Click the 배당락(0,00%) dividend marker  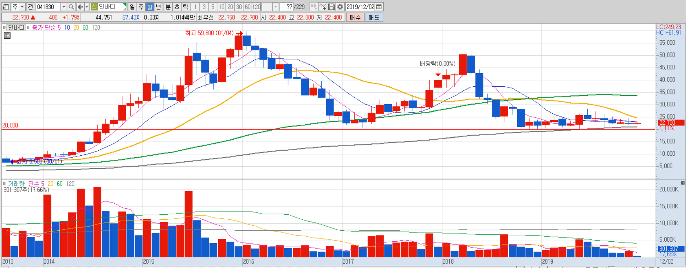coord(438,64)
